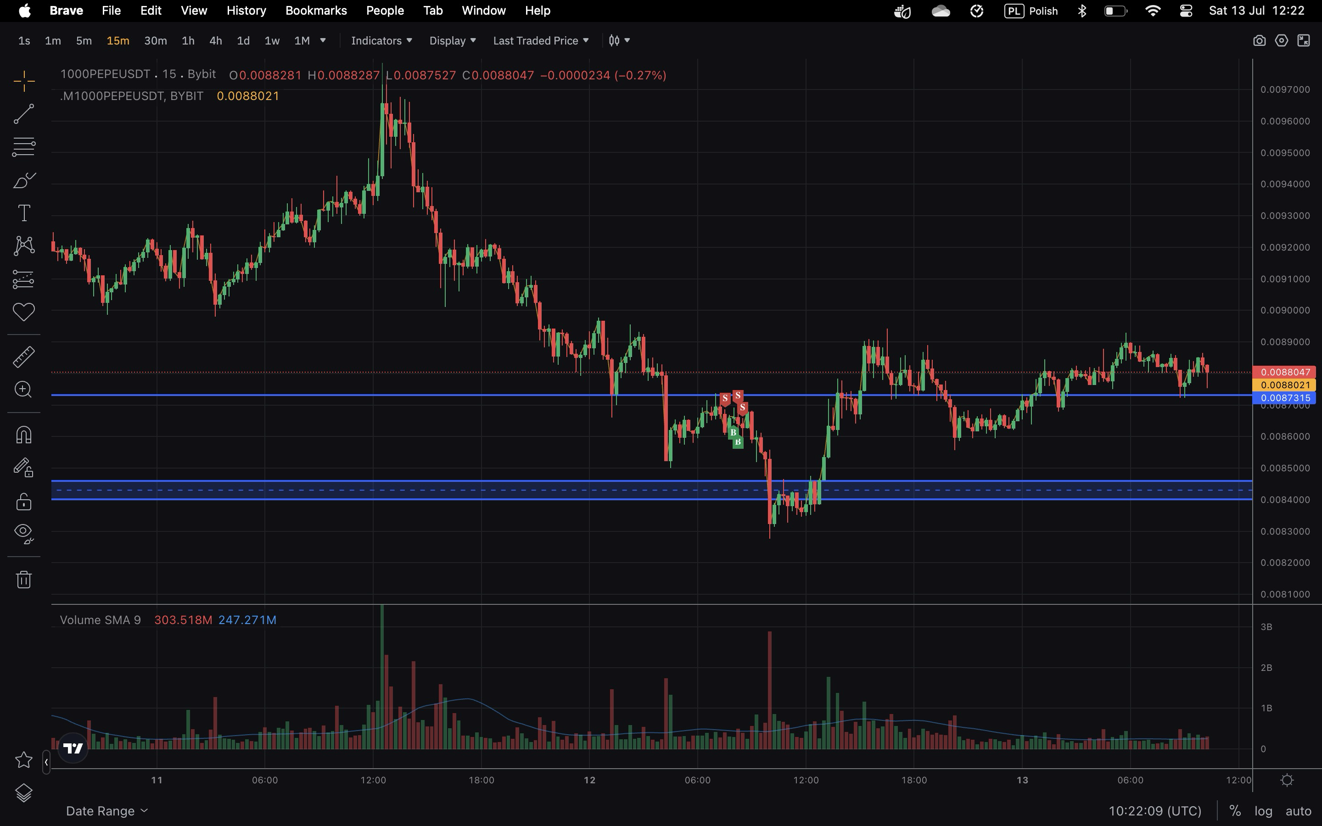Click the TradingView logo badge
The height and width of the screenshot is (826, 1322).
[73, 748]
